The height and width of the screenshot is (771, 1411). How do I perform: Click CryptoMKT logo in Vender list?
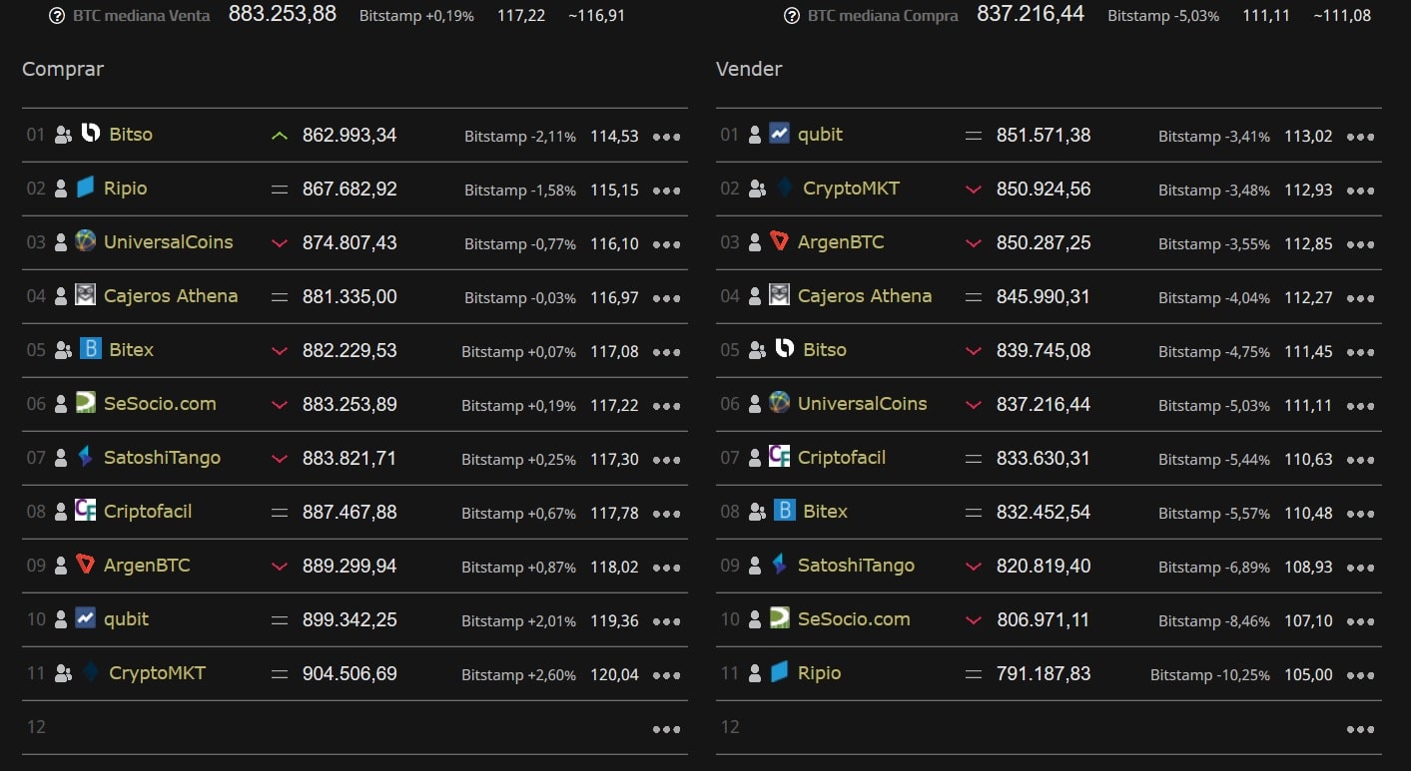784,187
